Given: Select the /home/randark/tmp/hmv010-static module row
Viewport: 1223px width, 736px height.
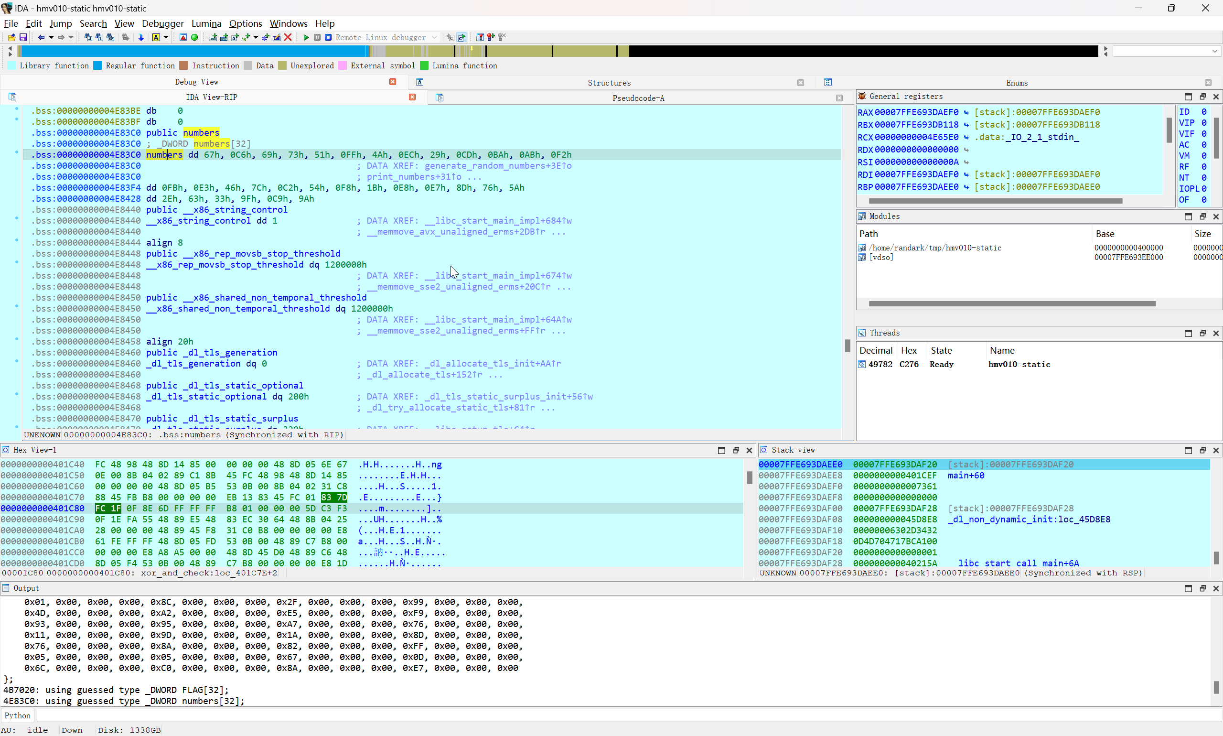Looking at the screenshot, I should [1039, 248].
